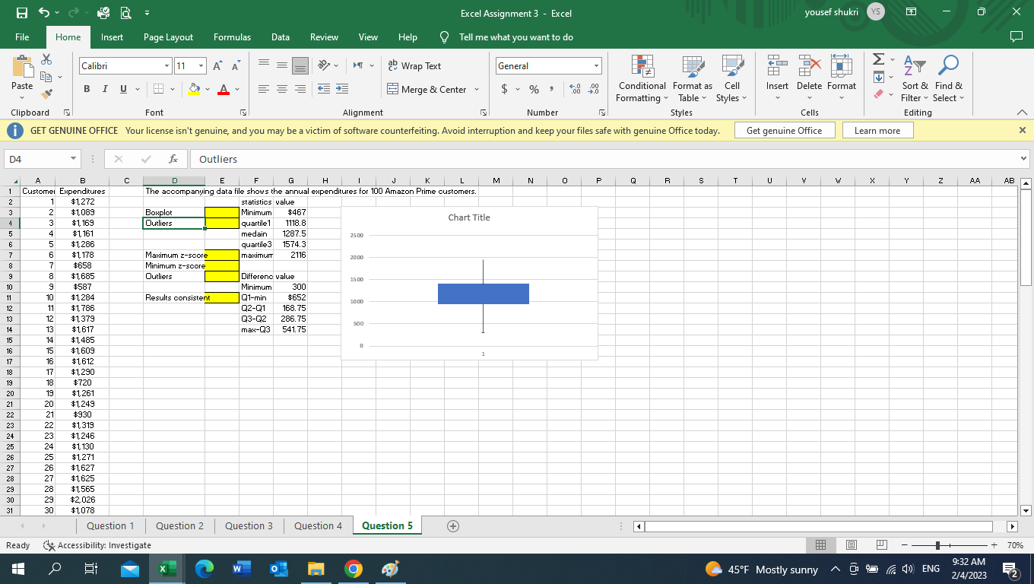The width and height of the screenshot is (1034, 584).
Task: Open Excel from the Windows taskbar
Action: click(166, 569)
